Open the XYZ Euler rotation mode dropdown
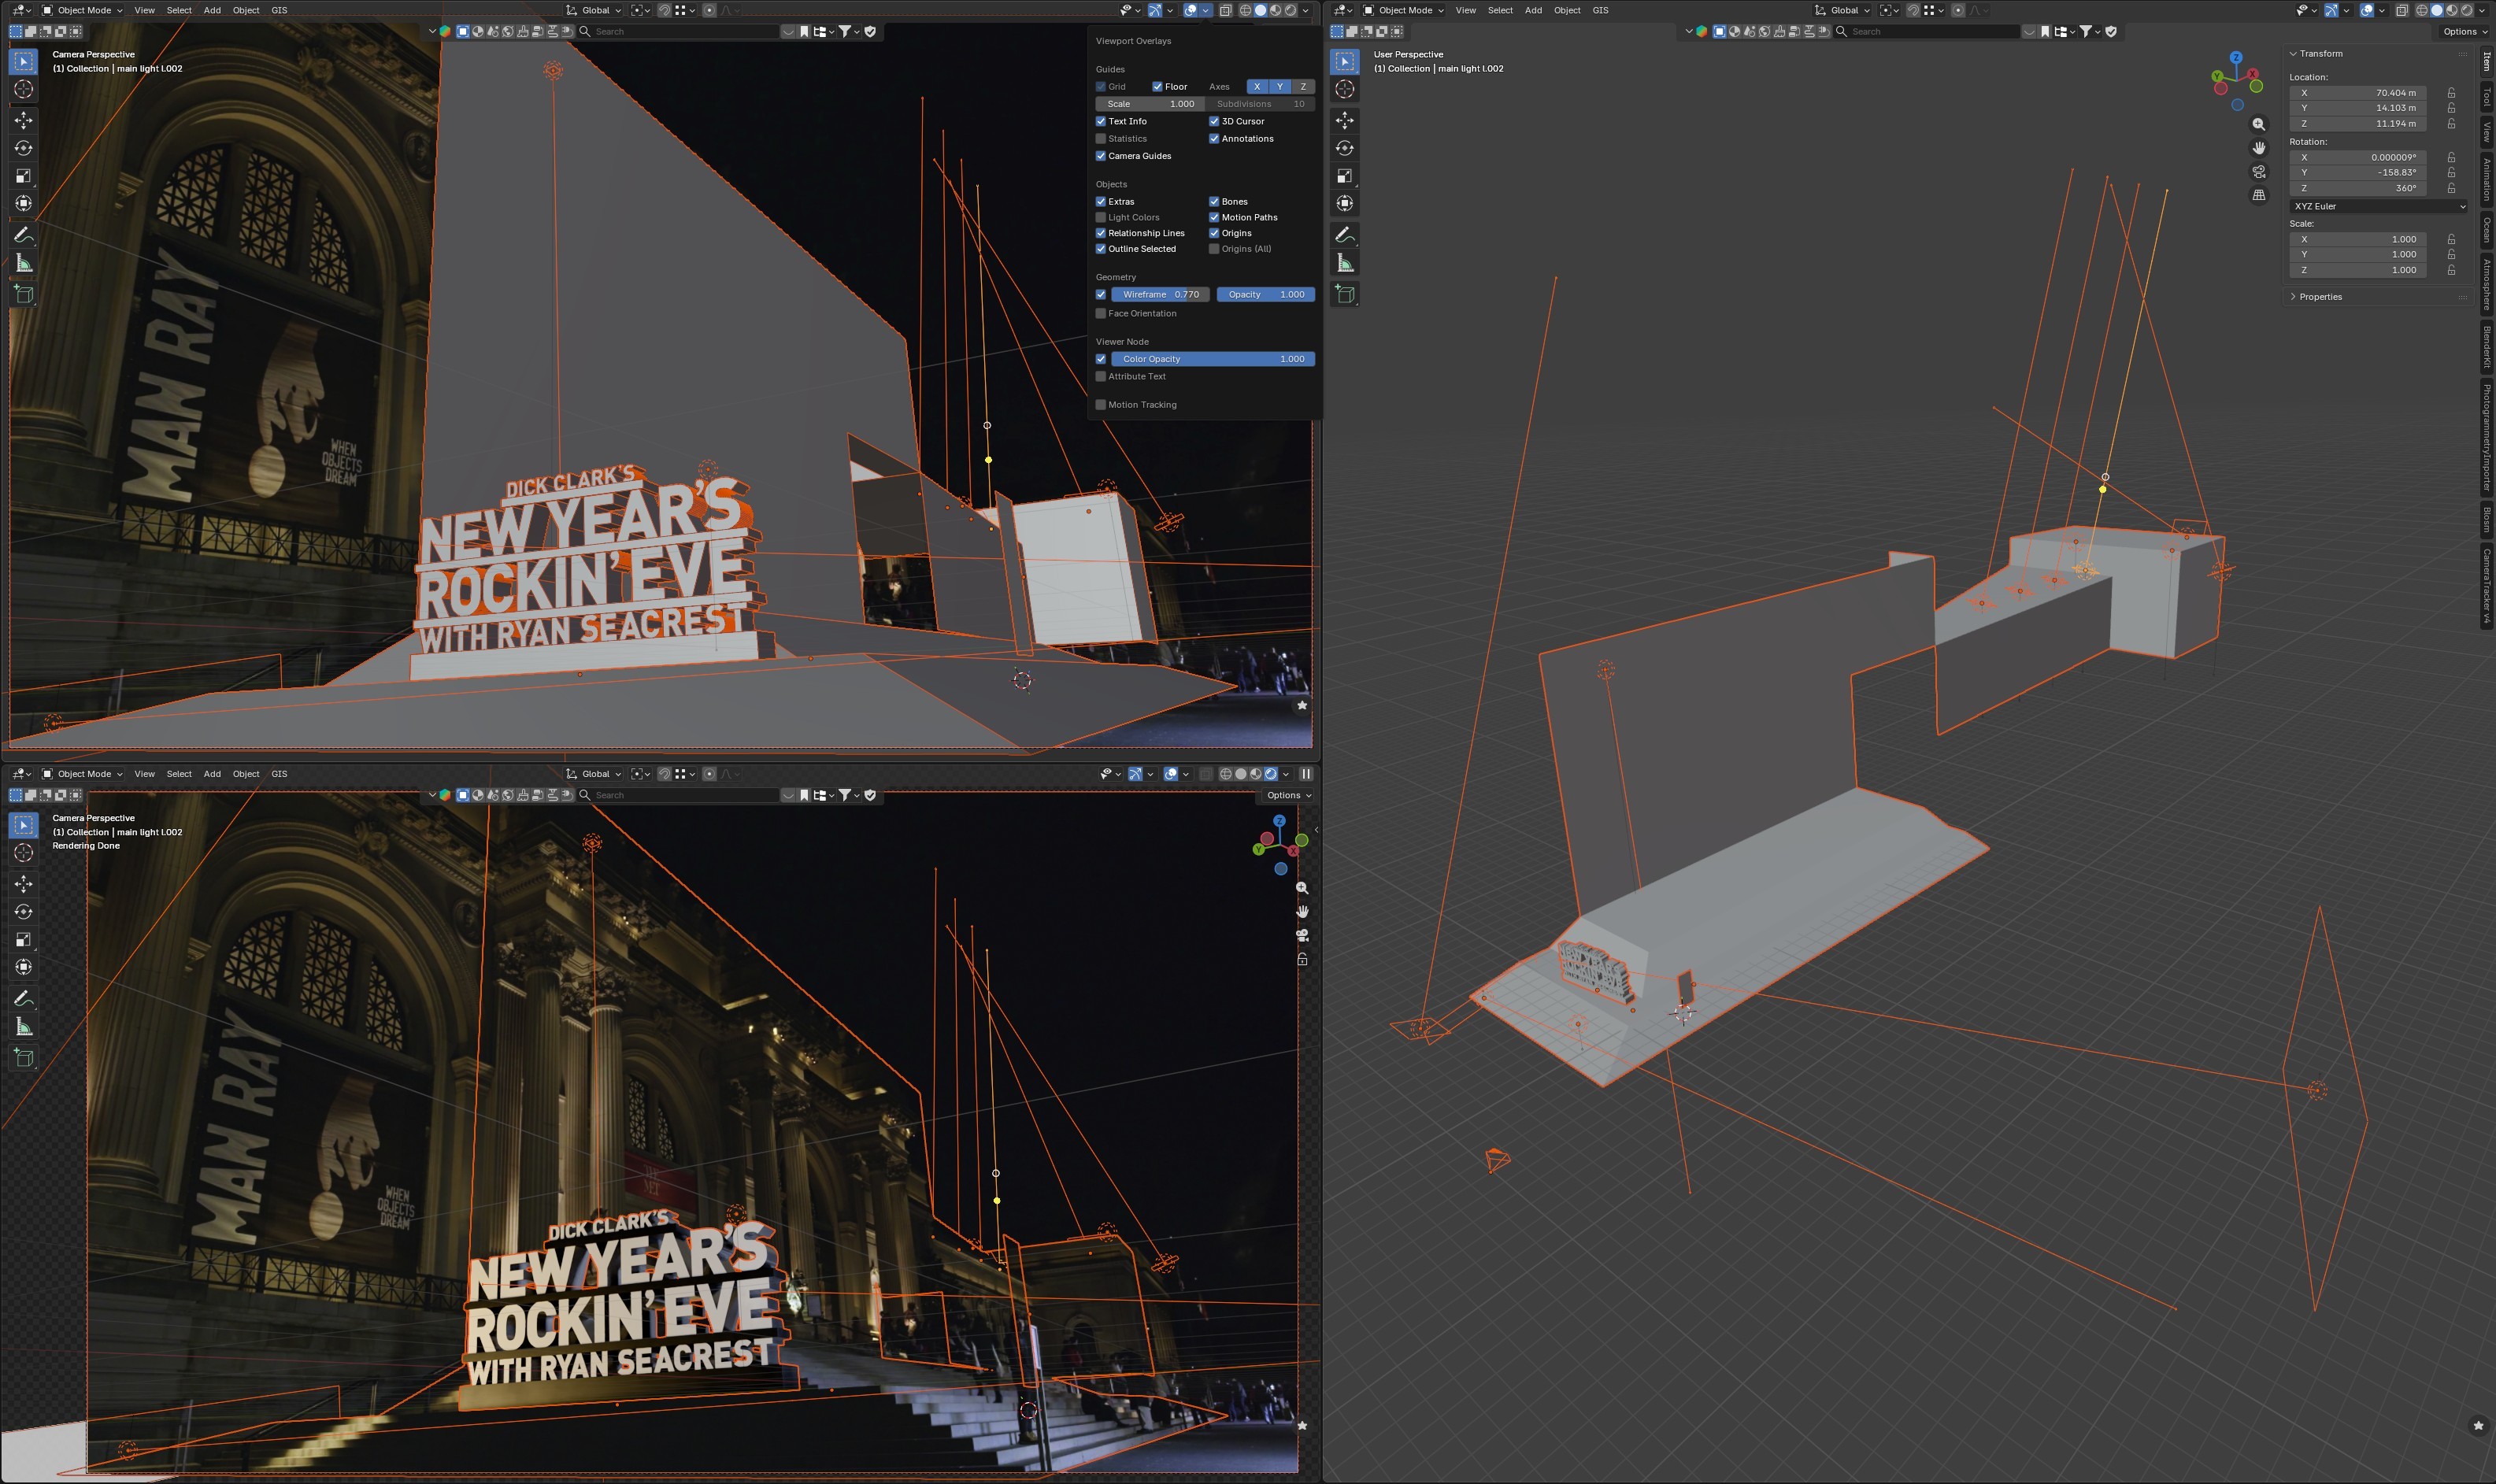The height and width of the screenshot is (1484, 2496). 2378,206
